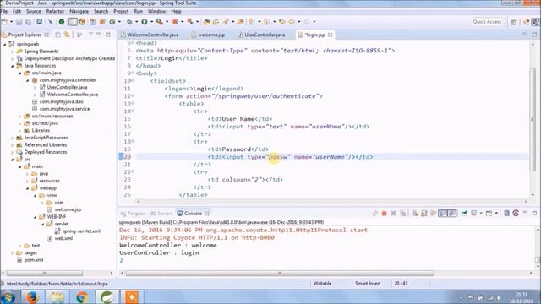Click the Quick Access field

pos(487,22)
